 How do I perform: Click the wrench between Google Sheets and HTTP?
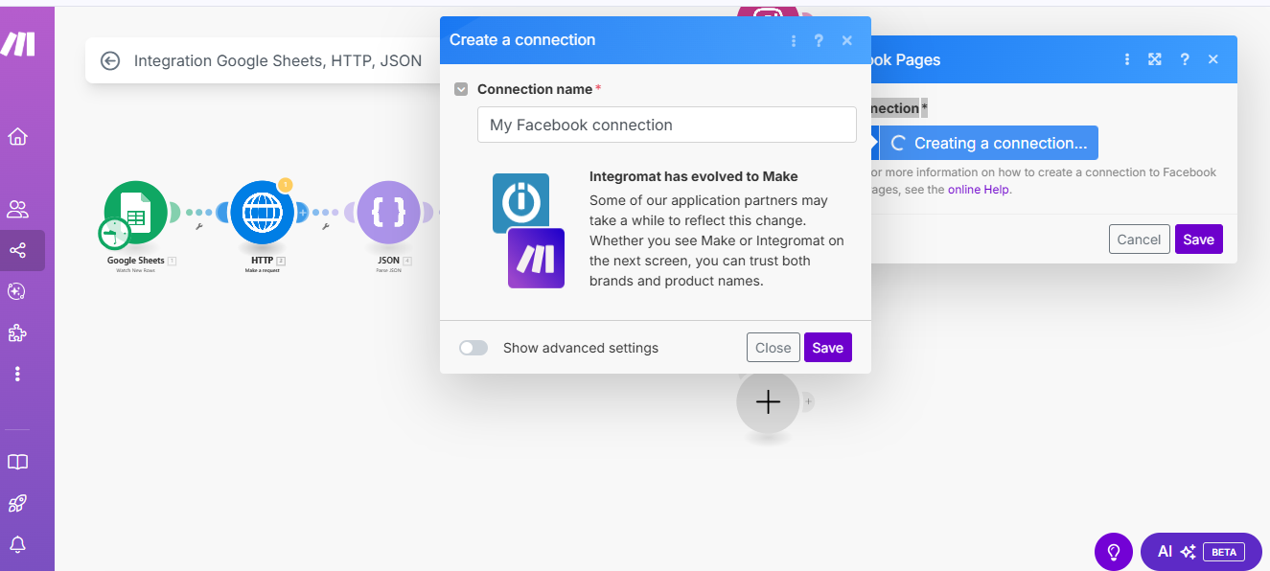[198, 227]
